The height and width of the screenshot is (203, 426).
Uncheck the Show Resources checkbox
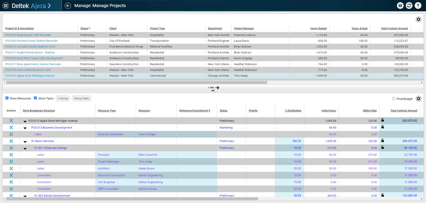coord(7,98)
